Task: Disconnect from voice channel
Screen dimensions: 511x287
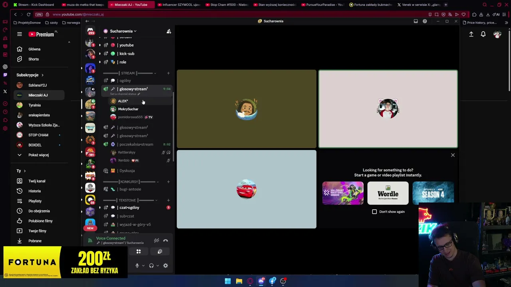Action: coord(166,240)
